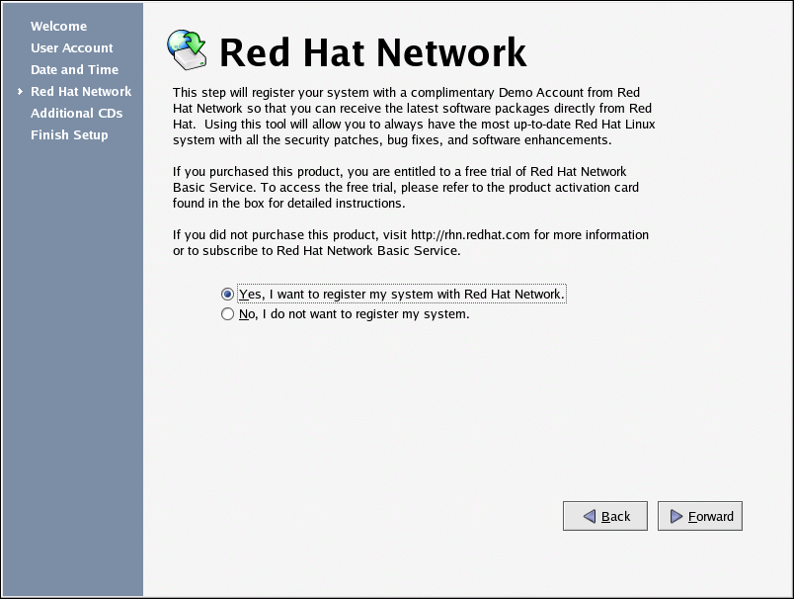Click the right arrow icon on Forward
This screenshot has height=599, width=794.
(x=676, y=516)
